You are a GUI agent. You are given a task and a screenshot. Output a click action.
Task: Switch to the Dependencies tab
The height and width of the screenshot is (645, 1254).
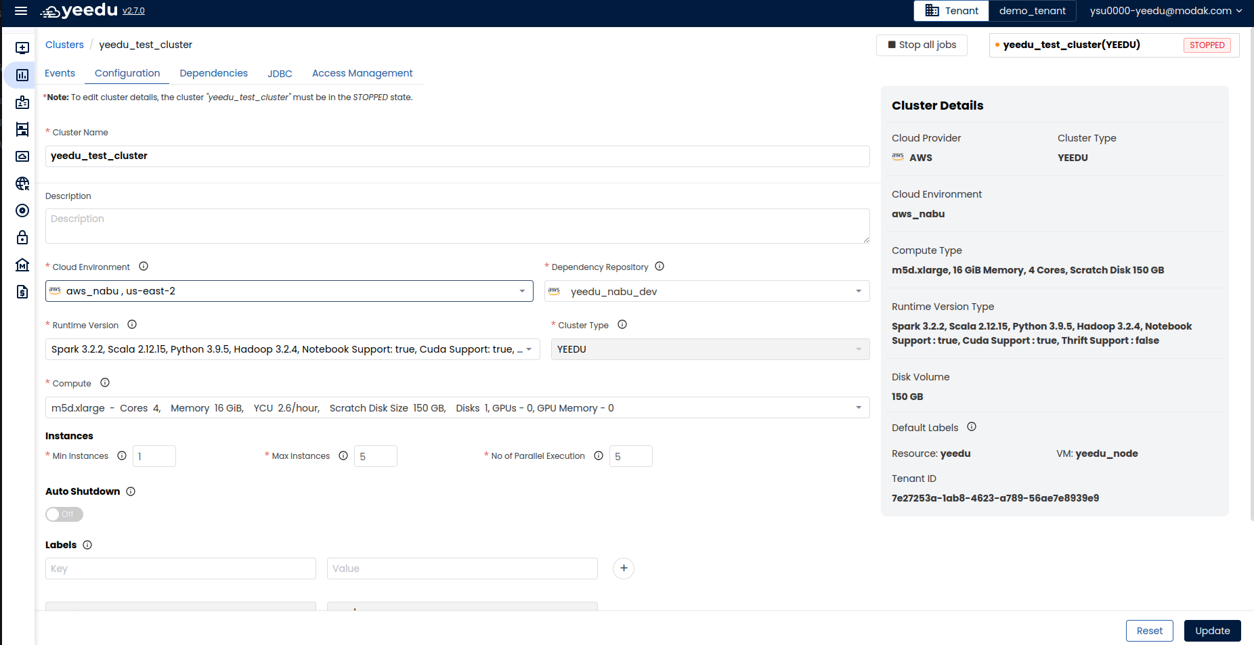point(214,73)
